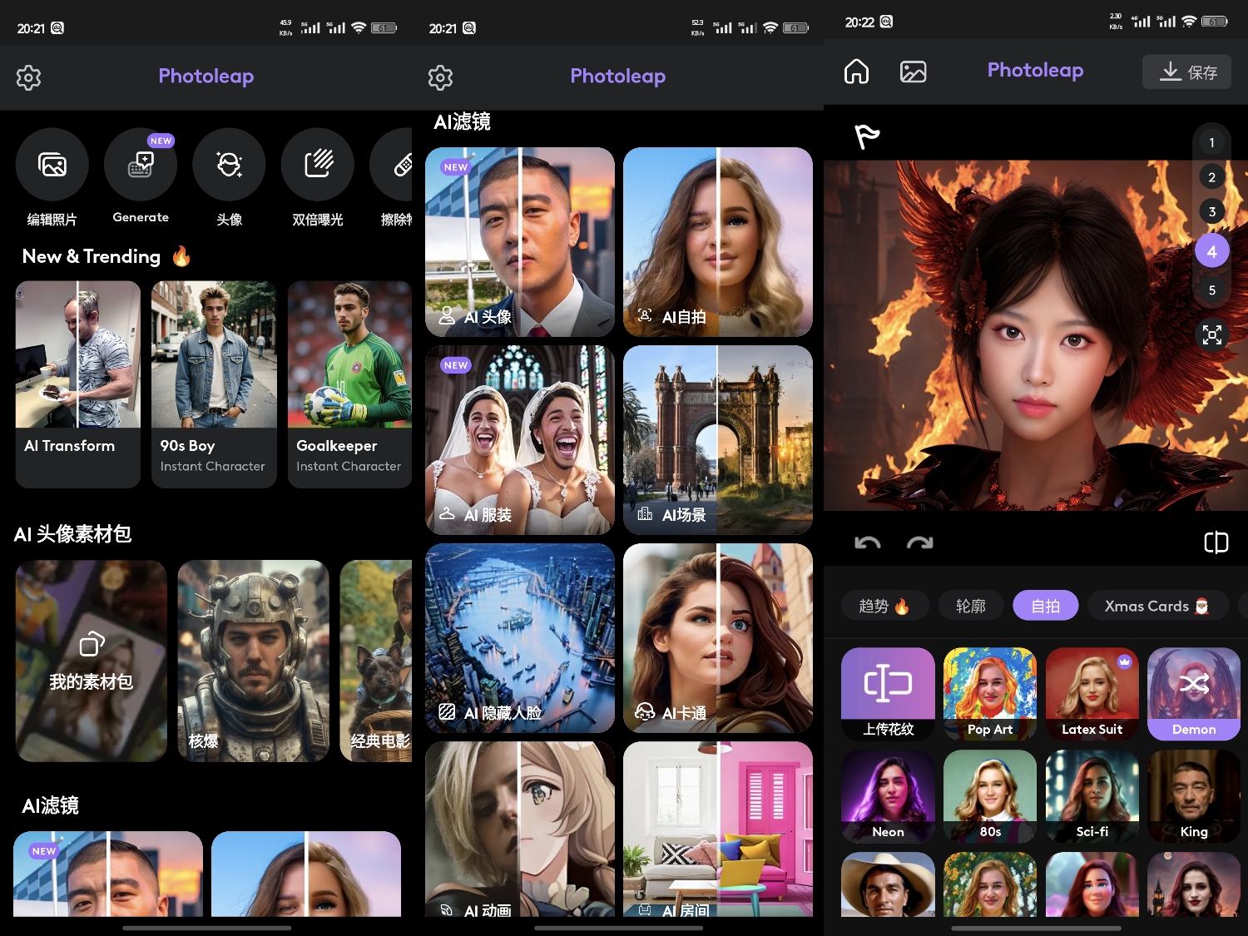Viewport: 1248px width, 936px height.
Task: Open gallery image icon in editor
Action: 914,72
